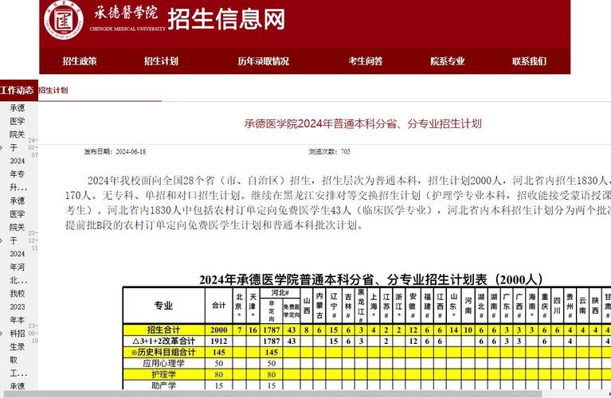The height and width of the screenshot is (398, 611).
Task: Click the 内蒙古 column header
Action: (319, 306)
